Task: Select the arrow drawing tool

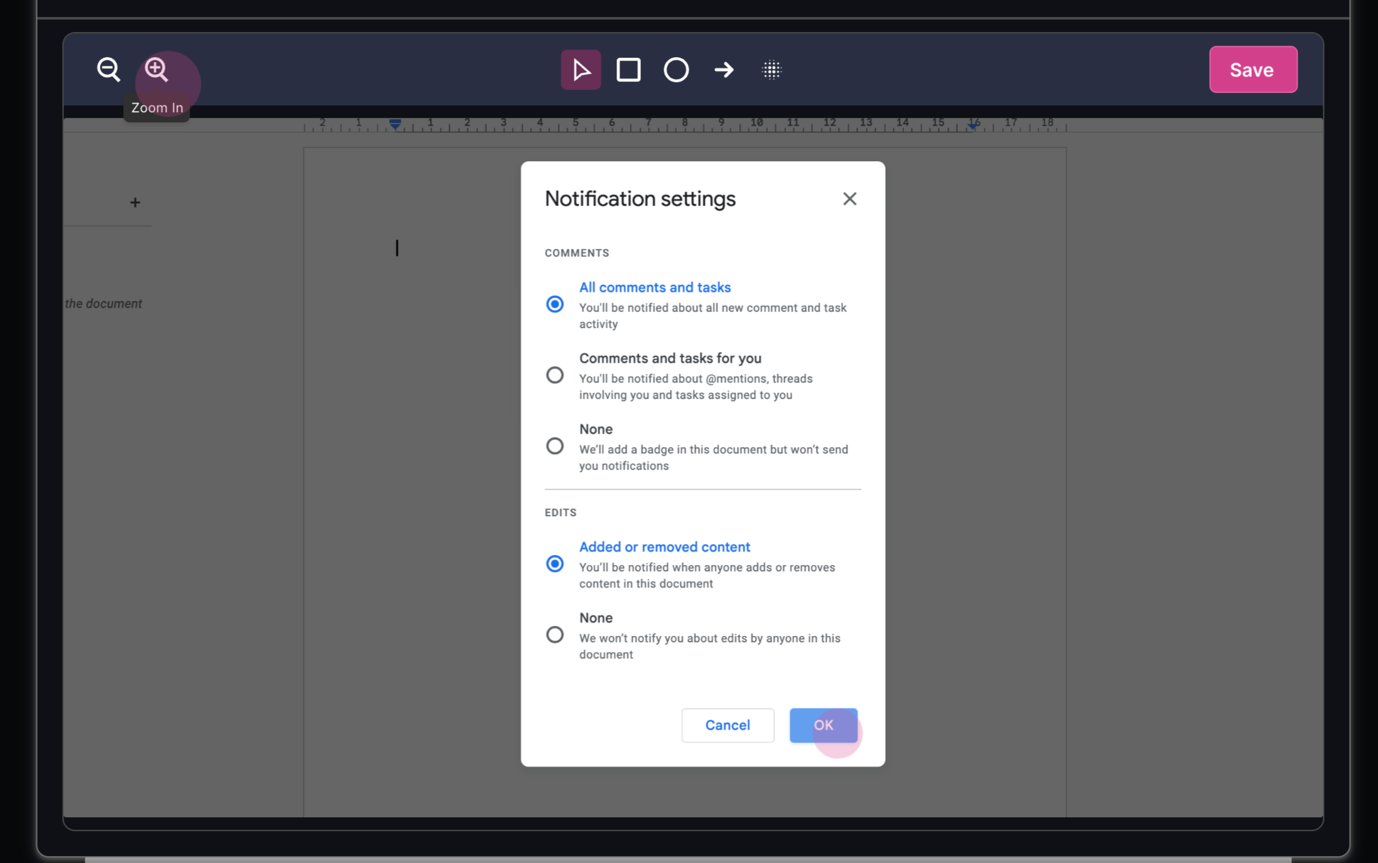Action: coord(724,70)
